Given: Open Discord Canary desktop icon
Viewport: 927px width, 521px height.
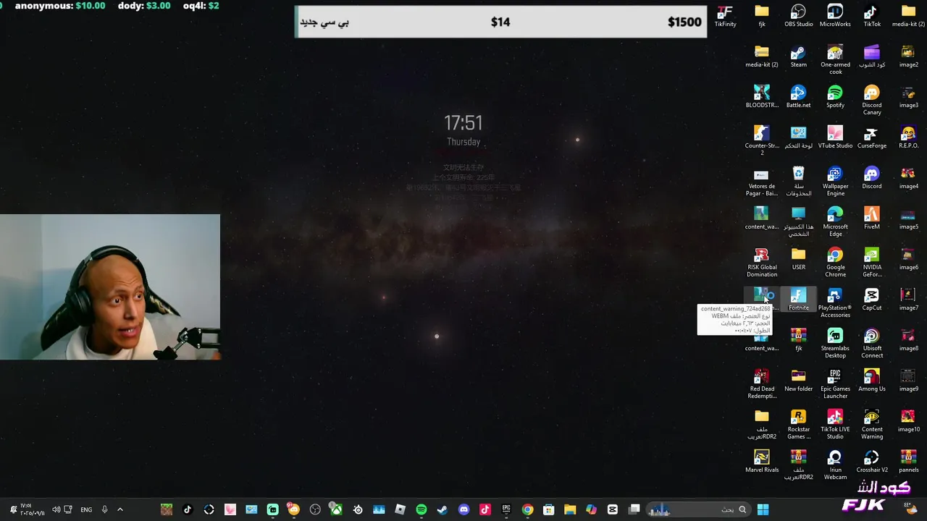Looking at the screenshot, I should 871,100.
